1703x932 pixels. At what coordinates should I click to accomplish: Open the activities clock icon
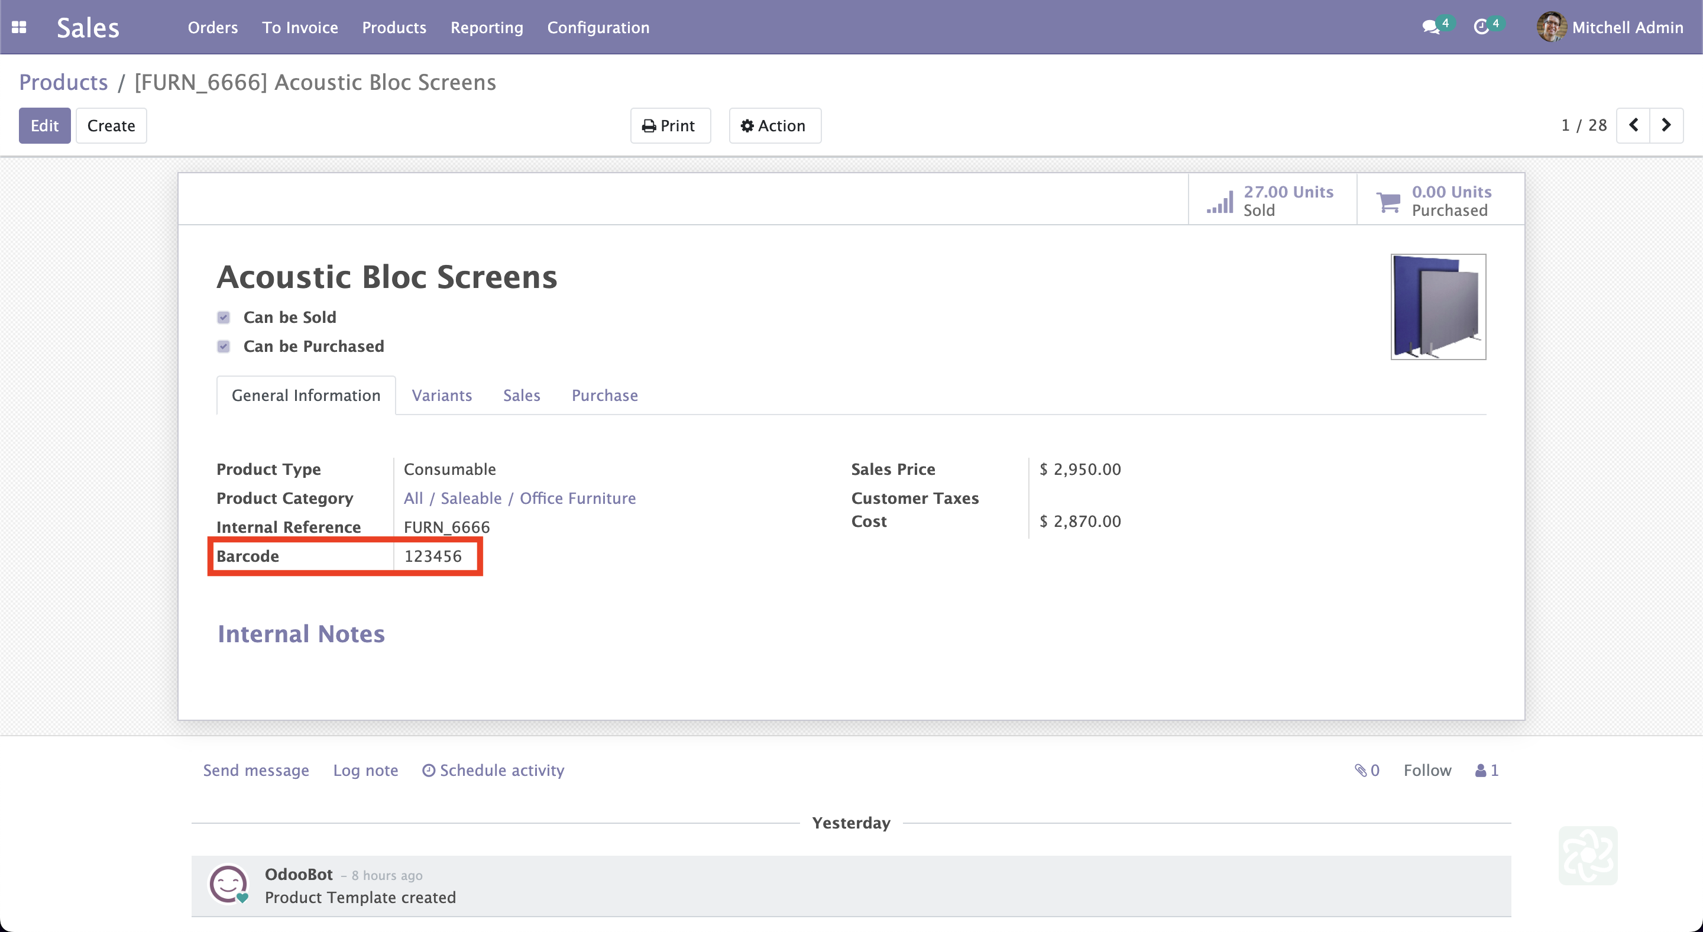(x=1481, y=27)
